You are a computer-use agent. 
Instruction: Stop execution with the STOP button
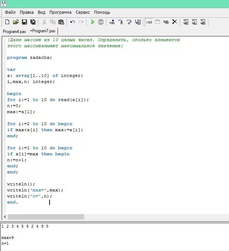click(101, 22)
